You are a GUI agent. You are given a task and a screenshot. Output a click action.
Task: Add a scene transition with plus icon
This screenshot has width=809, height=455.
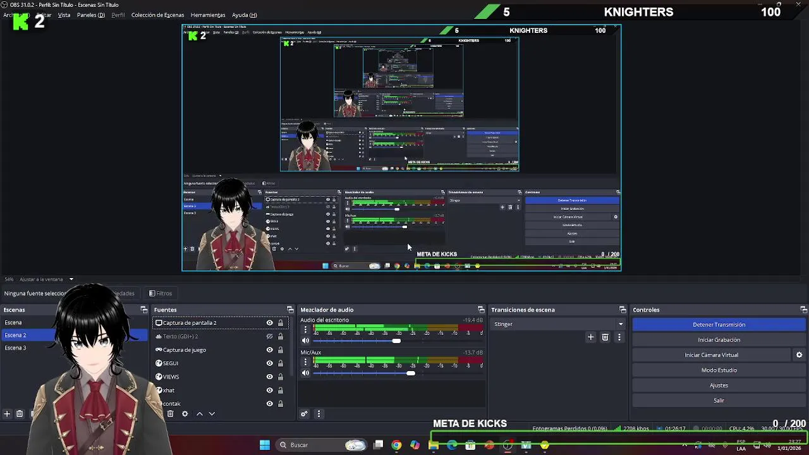coord(591,337)
